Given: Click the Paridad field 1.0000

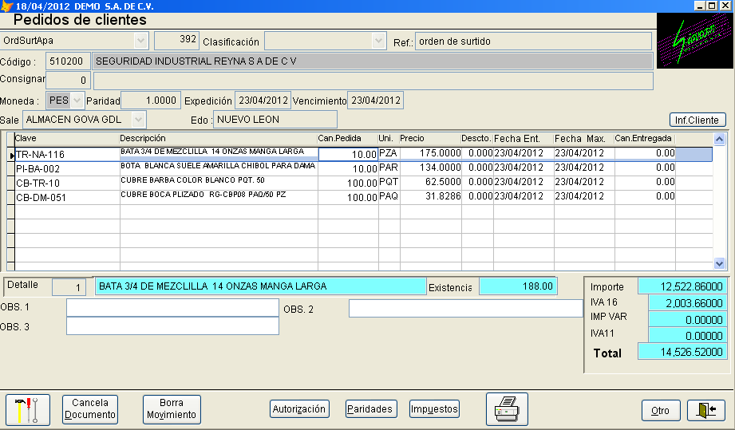Looking at the screenshot, I should click(x=151, y=101).
